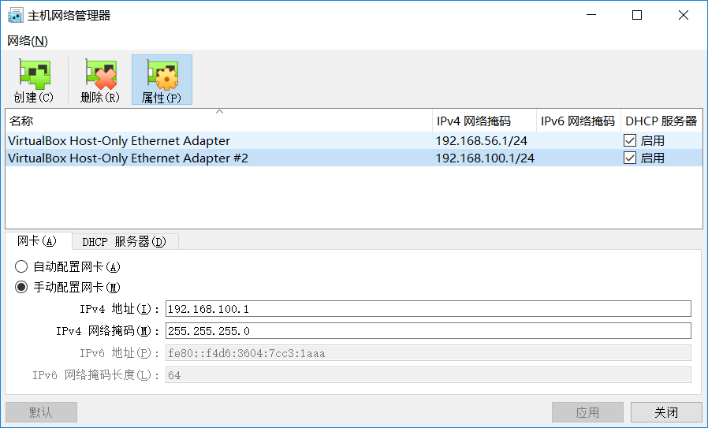Screen dimensions: 708x428
Task: Sort by the 名称 column header
Action: point(218,121)
